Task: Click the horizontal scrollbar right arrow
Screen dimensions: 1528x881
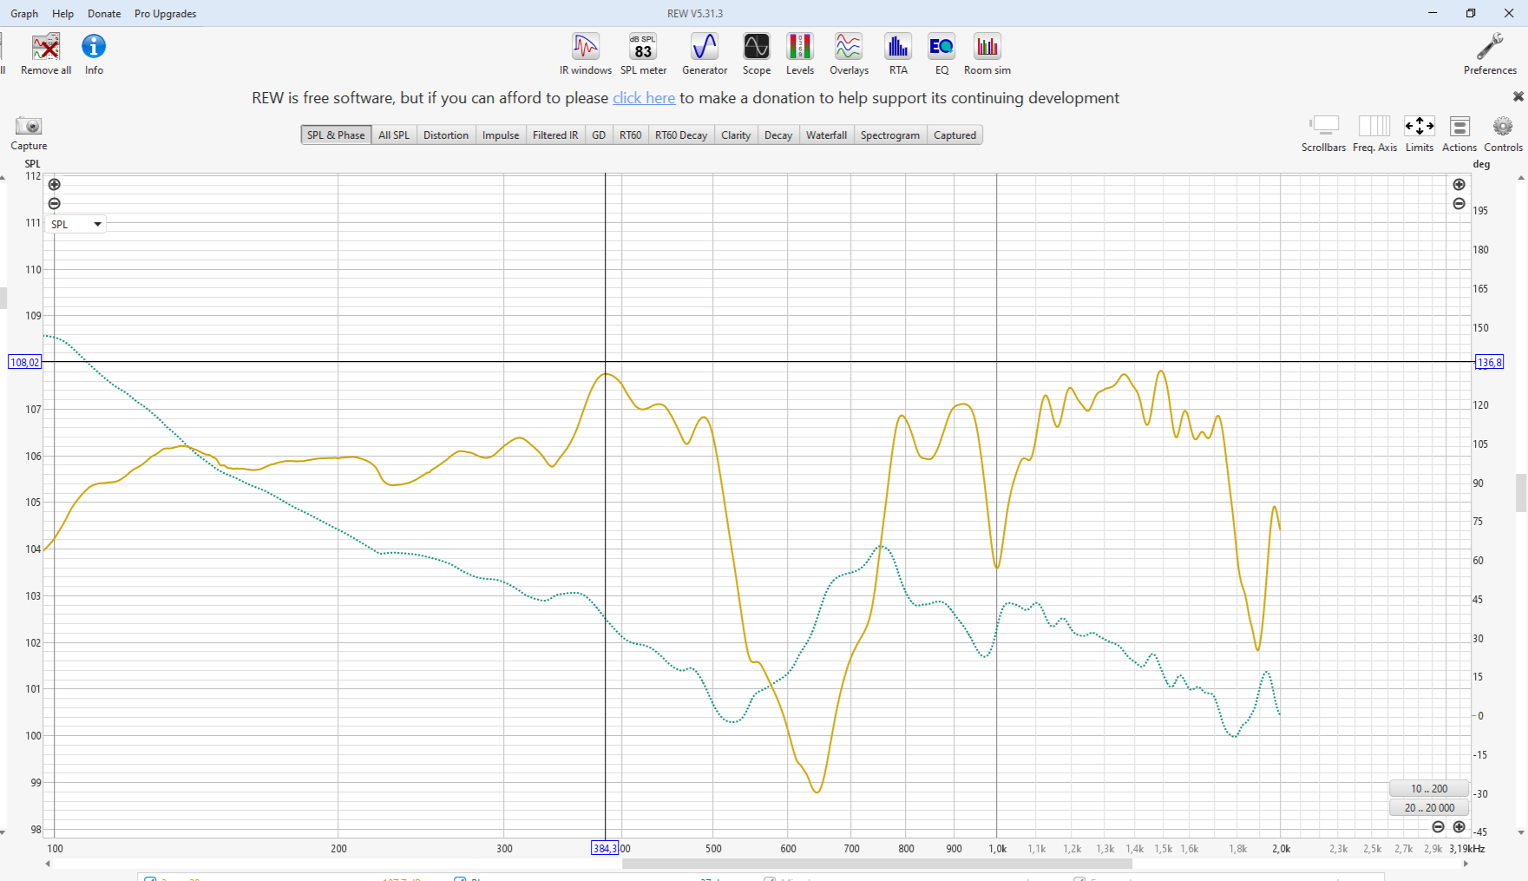Action: click(1466, 864)
